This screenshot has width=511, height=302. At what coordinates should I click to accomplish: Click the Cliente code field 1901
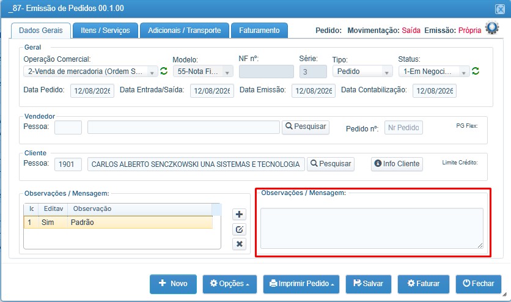(x=68, y=164)
